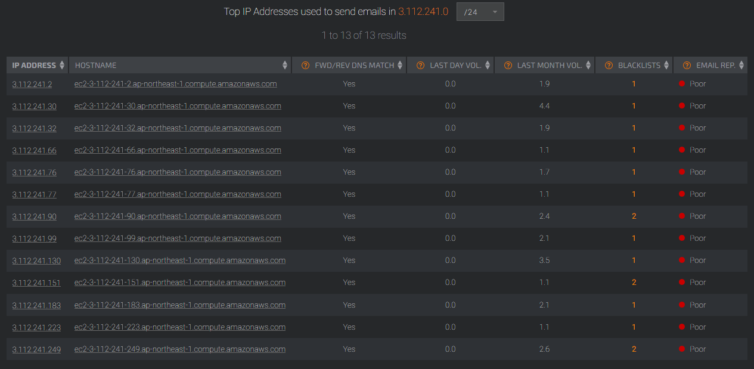Viewport: 754px width, 369px height.
Task: Sort by FWD/REV DNS MATCH column arrows
Action: 400,66
